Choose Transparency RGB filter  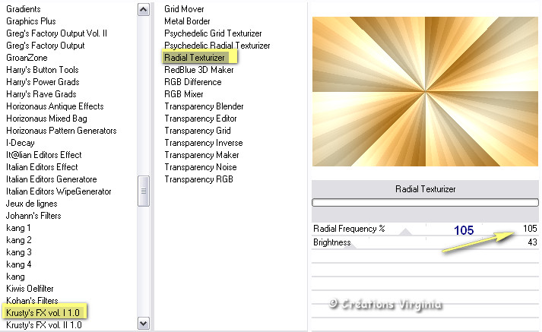(198, 179)
